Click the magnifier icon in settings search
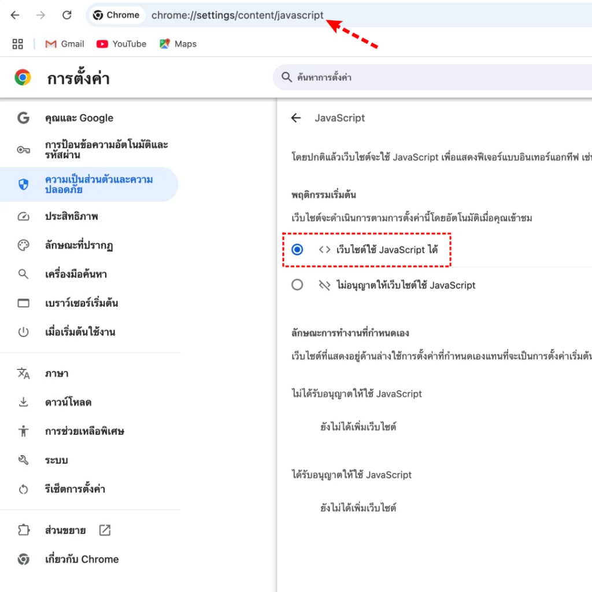This screenshot has width=592, height=592. pos(287,77)
